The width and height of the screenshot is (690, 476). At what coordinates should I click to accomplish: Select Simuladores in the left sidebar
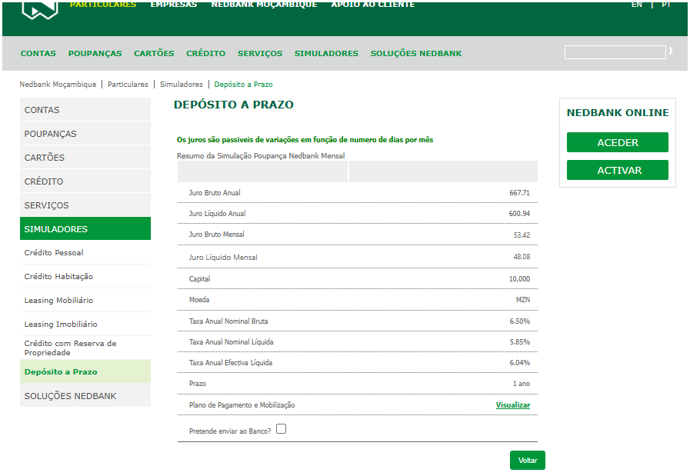85,228
